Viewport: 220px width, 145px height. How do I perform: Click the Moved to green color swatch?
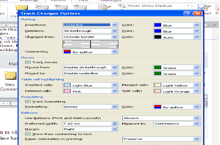pyautogui.click(x=158, y=73)
